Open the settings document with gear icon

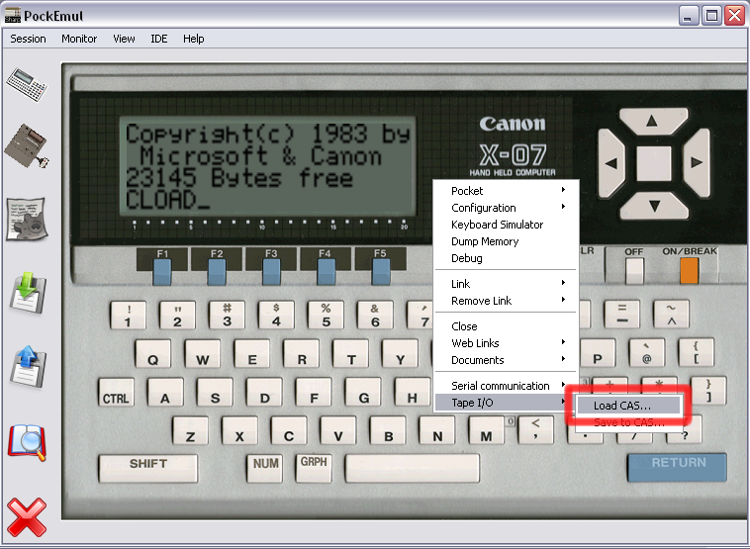[x=27, y=219]
